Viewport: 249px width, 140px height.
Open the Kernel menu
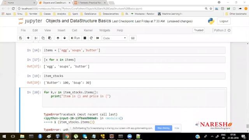88,30
